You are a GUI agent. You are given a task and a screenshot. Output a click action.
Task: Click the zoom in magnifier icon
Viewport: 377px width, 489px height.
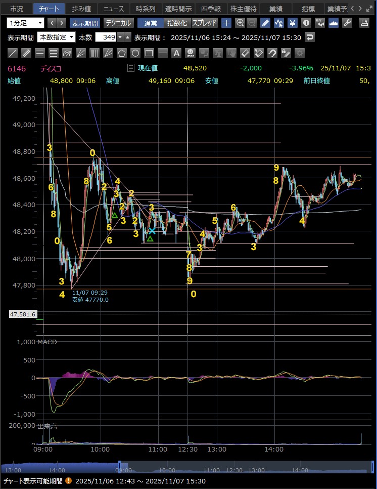[240, 23]
